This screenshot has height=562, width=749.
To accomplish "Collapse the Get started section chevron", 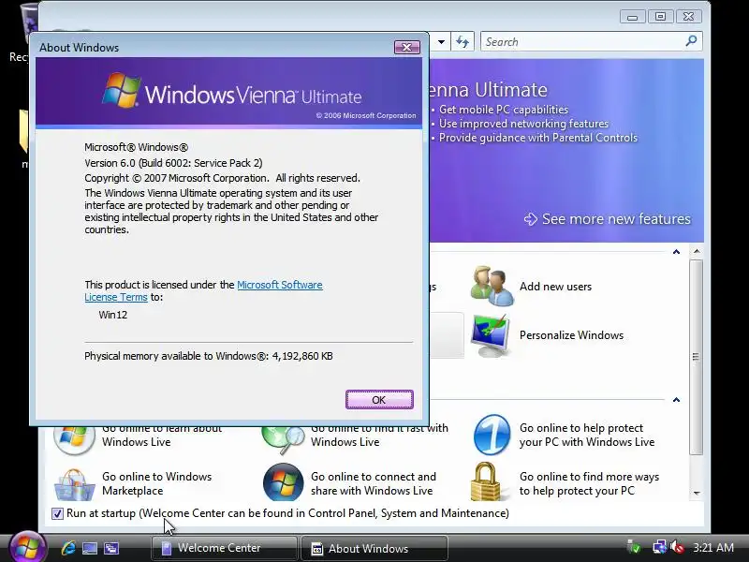I will coord(676,251).
